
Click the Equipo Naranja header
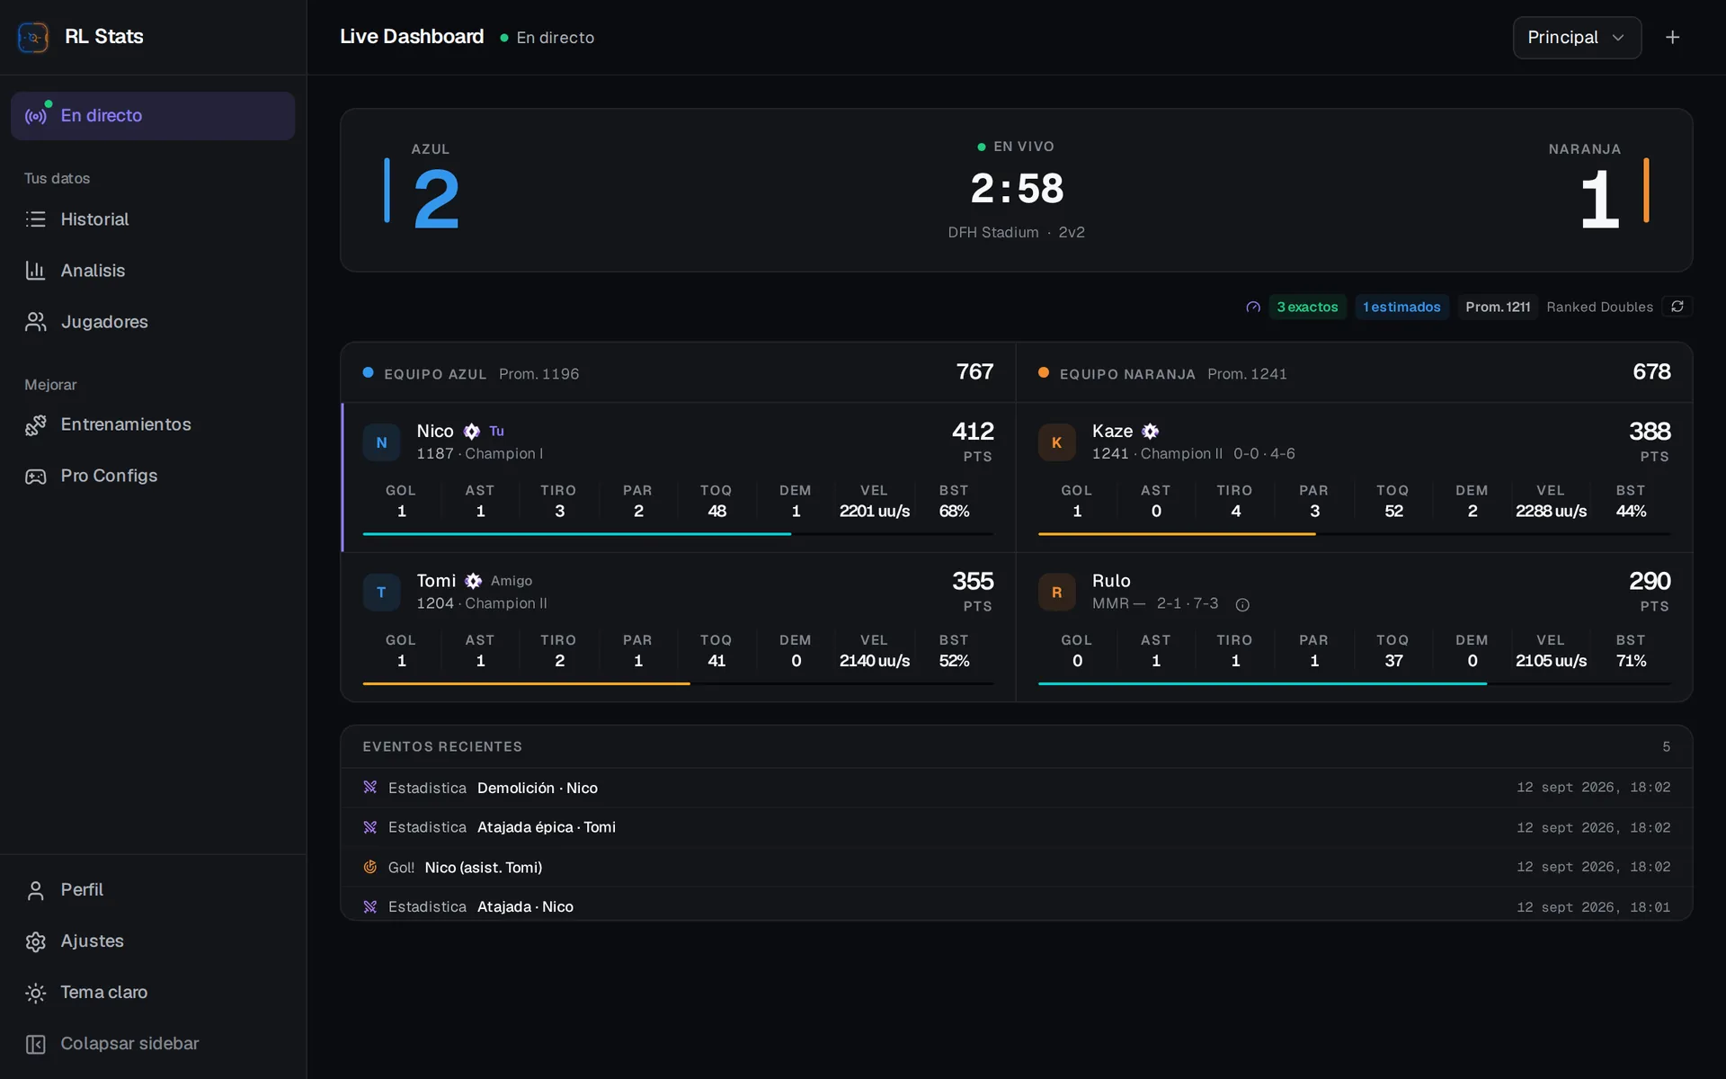(1354, 373)
